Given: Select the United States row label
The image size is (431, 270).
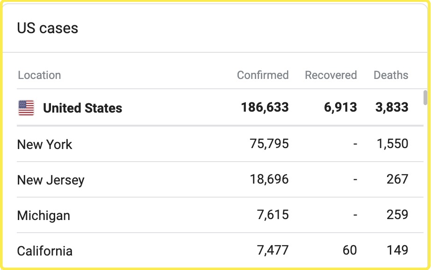Looking at the screenshot, I should coord(82,108).
